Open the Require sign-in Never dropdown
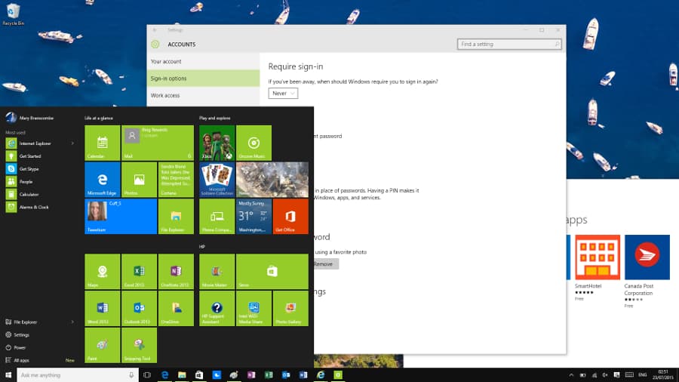679x382 pixels. pyautogui.click(x=283, y=93)
